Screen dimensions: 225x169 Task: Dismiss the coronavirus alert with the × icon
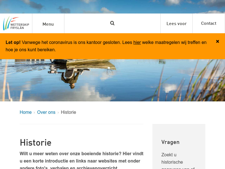217,41
